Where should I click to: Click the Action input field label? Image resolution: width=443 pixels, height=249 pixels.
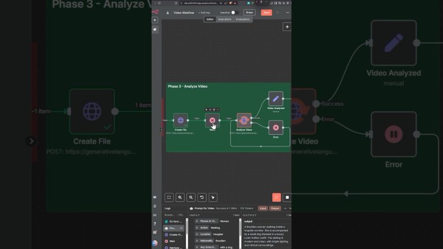click(x=202, y=228)
